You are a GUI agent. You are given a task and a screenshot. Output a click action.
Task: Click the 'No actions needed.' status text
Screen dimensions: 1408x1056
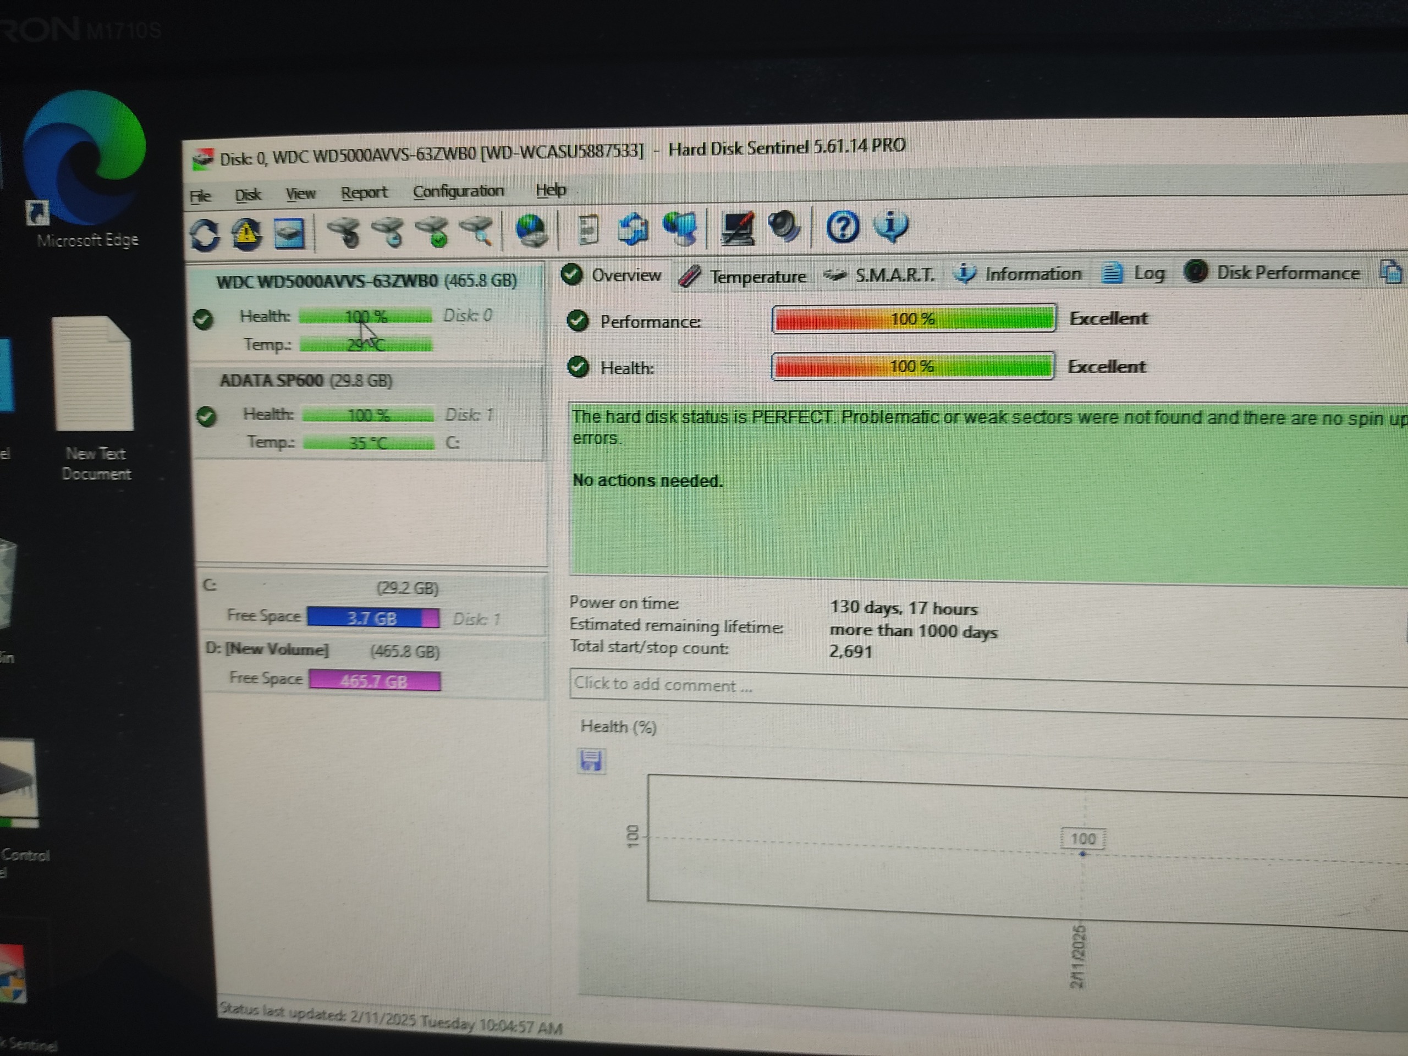click(x=648, y=481)
